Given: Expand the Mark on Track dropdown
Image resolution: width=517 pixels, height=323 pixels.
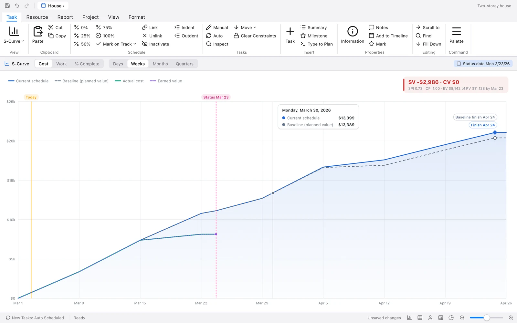Looking at the screenshot, I should pos(116,44).
